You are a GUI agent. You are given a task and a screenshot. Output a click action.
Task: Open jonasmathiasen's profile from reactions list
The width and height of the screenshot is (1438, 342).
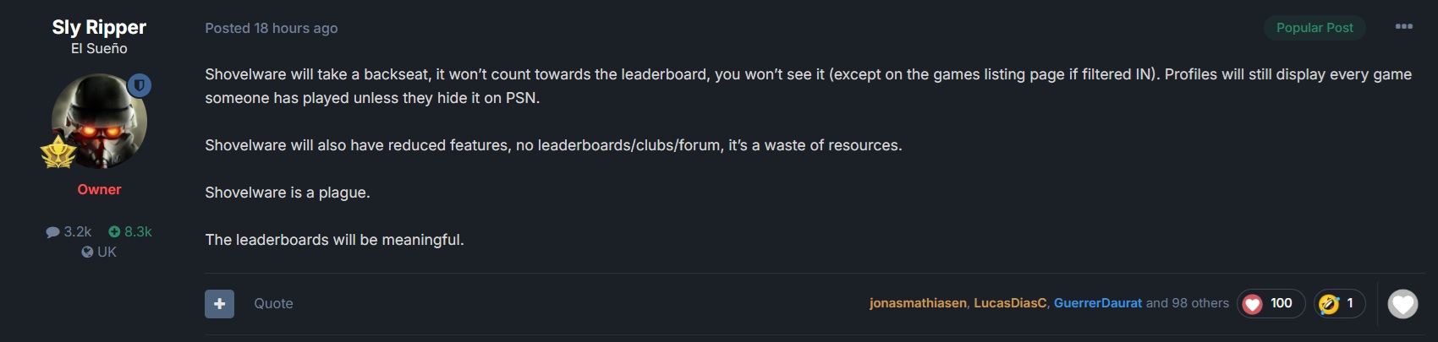click(x=918, y=303)
